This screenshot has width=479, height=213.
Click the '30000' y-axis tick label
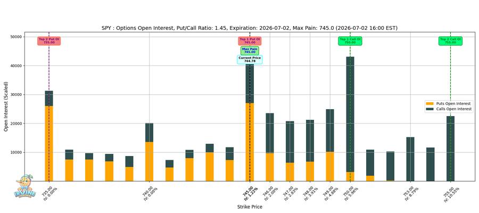(16, 95)
